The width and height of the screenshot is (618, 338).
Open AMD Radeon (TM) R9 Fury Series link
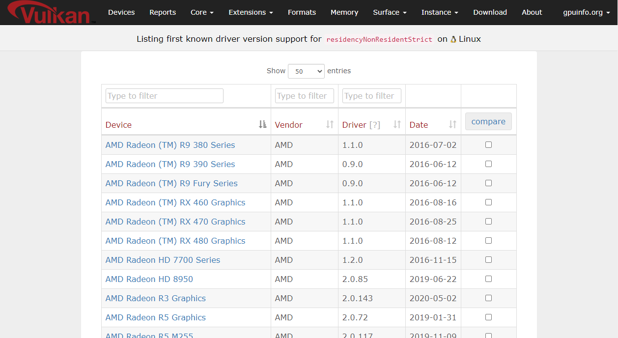tap(171, 183)
